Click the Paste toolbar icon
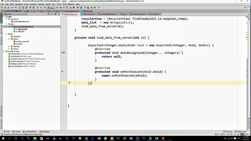251x141 pixels. coord(26,7)
